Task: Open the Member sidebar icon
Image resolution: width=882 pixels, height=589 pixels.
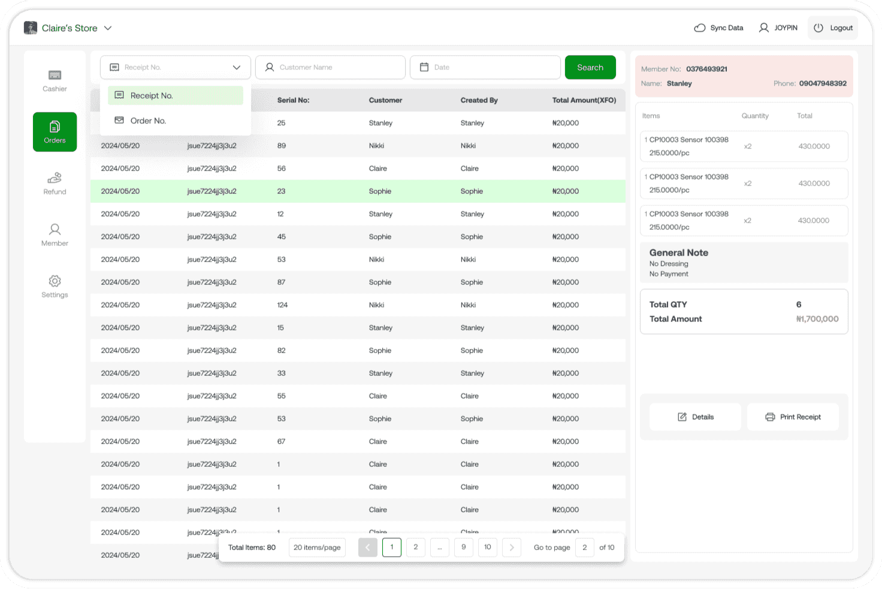Action: point(55,229)
